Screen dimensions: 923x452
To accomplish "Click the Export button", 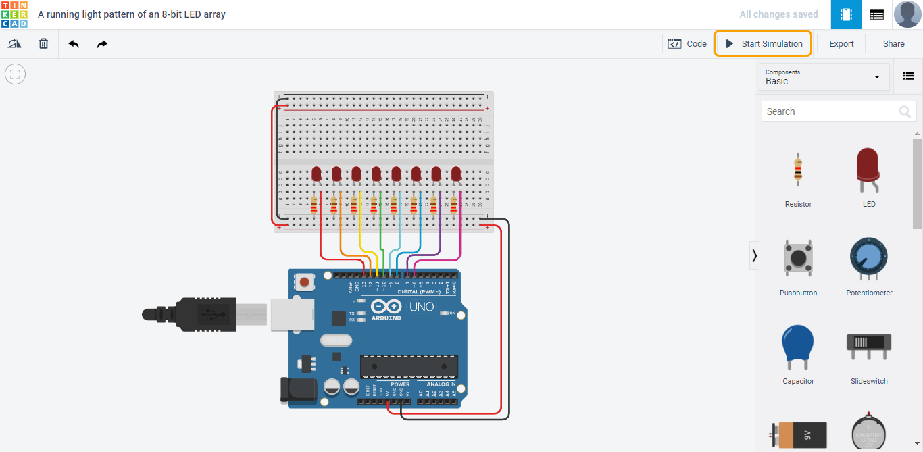I will [841, 43].
